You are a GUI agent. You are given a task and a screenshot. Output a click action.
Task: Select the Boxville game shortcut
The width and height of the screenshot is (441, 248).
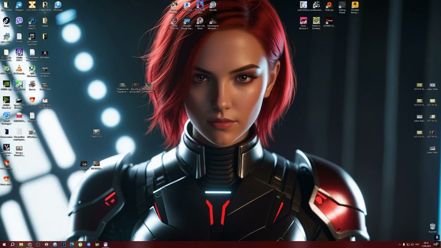213,6
